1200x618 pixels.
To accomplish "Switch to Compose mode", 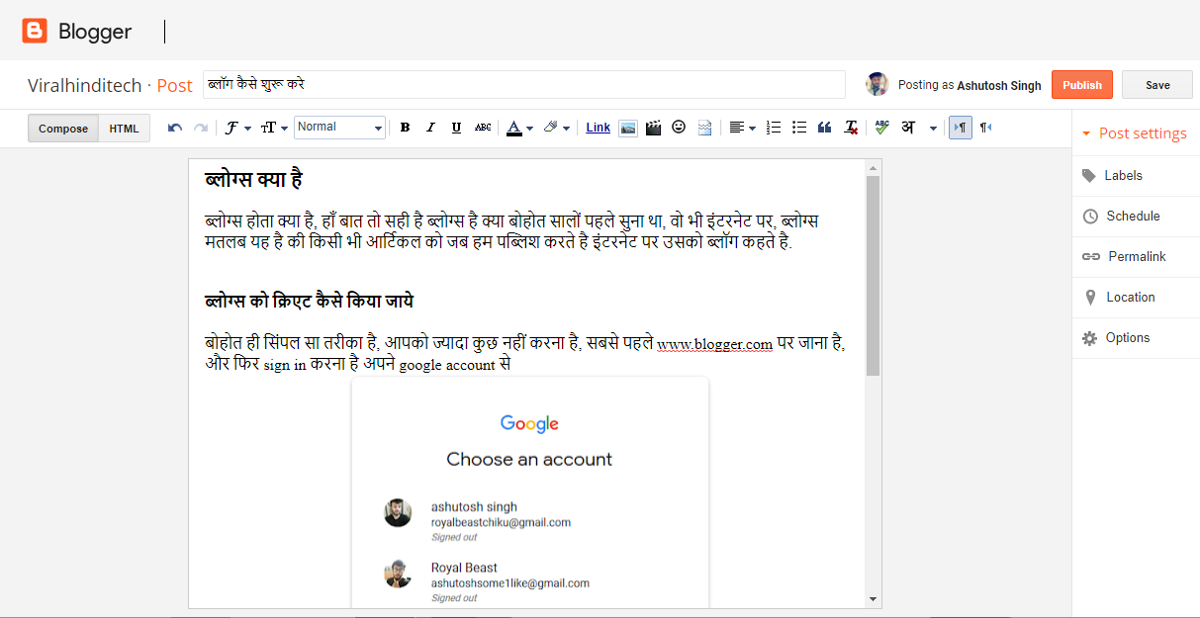I will point(63,129).
